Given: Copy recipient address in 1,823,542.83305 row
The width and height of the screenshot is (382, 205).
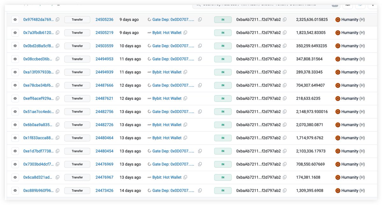Looking at the screenshot, I should pos(285,32).
